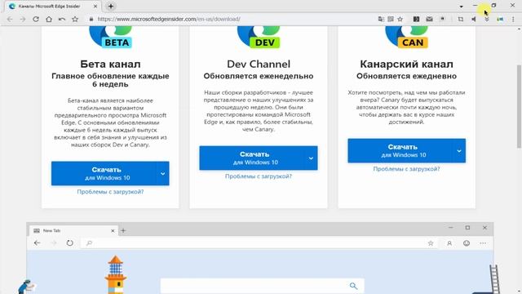Click 'Обновляется еженедельно' subtitle text

[259, 76]
